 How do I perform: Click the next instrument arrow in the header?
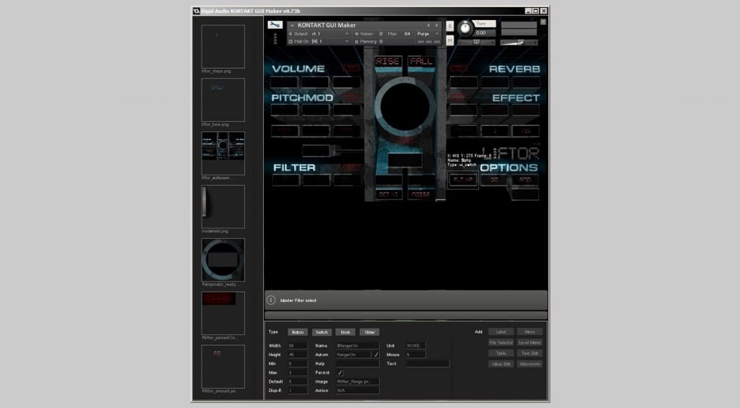[436, 25]
